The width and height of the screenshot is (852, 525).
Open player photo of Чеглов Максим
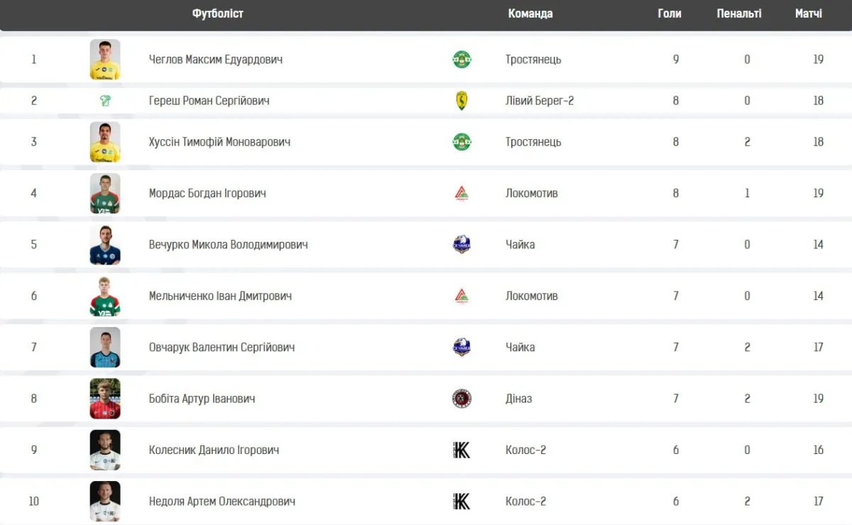pyautogui.click(x=105, y=60)
